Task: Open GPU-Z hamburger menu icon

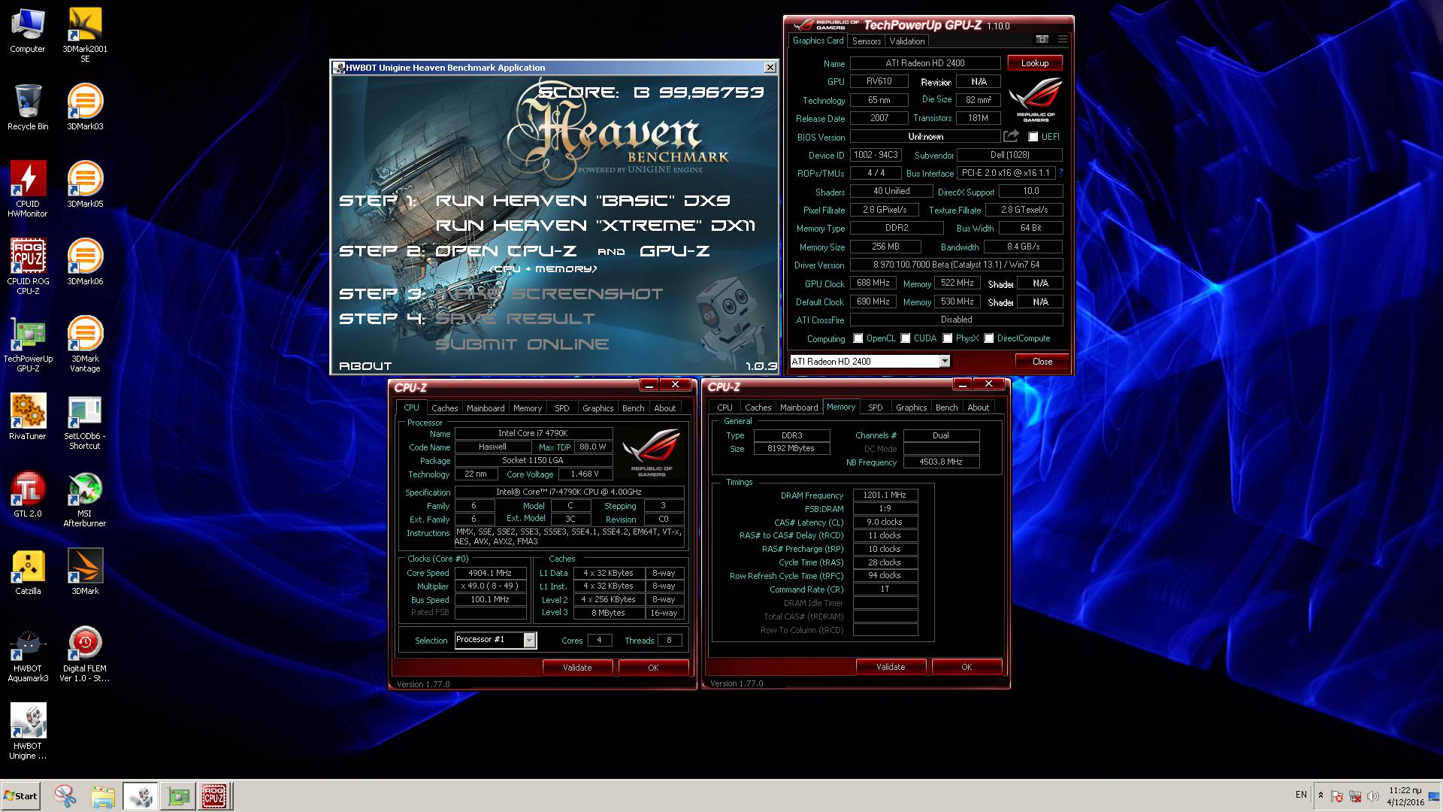Action: (1062, 39)
